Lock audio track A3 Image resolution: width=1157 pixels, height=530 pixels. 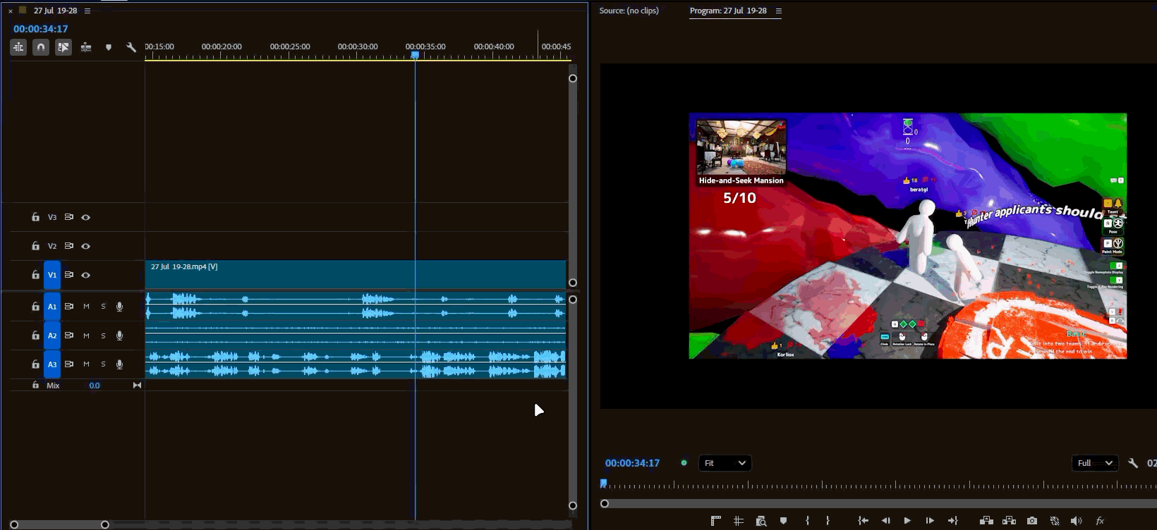coord(35,364)
